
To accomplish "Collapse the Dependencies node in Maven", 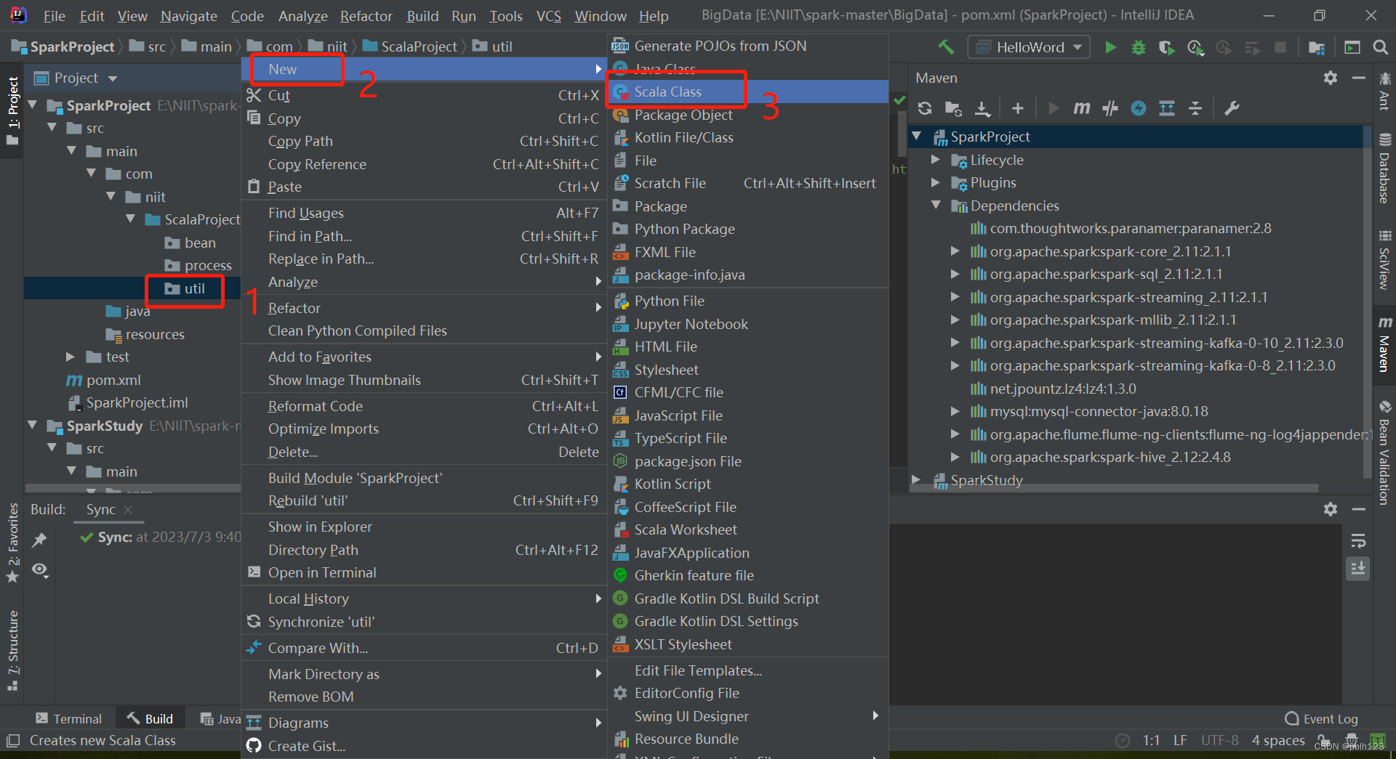I will 936,206.
